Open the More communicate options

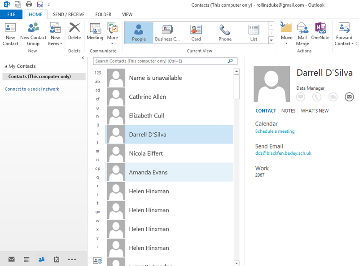point(113,34)
